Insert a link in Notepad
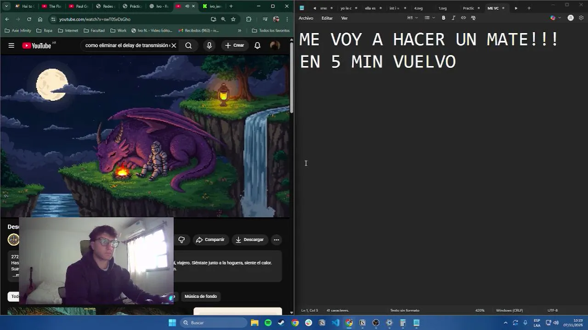Screen dimensions: 588x330 click(463, 18)
